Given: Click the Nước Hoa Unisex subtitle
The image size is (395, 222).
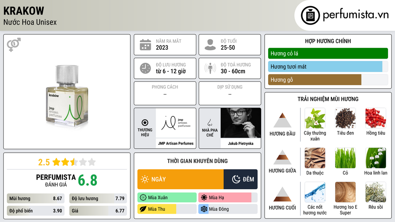Looking at the screenshot, I should (x=30, y=22).
